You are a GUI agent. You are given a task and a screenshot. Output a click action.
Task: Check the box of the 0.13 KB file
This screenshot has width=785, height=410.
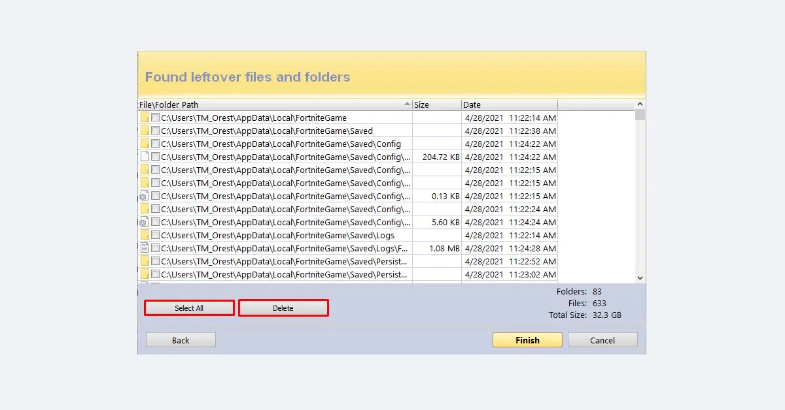click(x=155, y=196)
